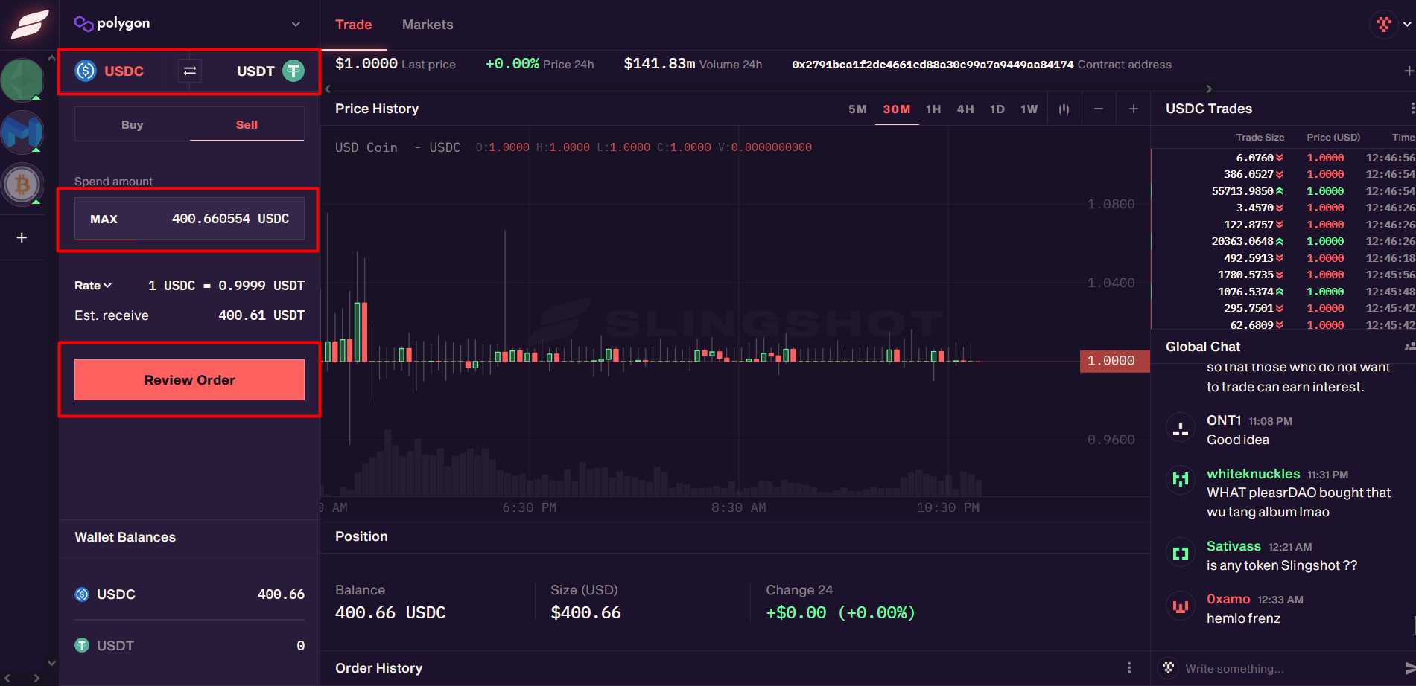The height and width of the screenshot is (686, 1416).
Task: Set spend amount with MAX button
Action: (x=104, y=219)
